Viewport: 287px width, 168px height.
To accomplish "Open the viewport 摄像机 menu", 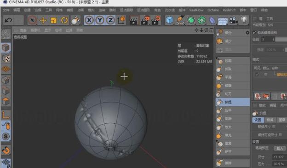I will coord(35,30).
